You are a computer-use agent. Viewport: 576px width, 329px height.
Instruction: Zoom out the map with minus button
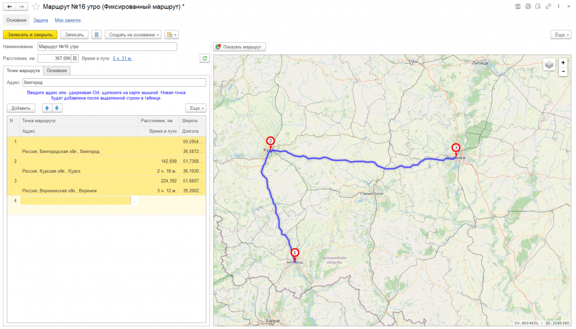pos(563,71)
